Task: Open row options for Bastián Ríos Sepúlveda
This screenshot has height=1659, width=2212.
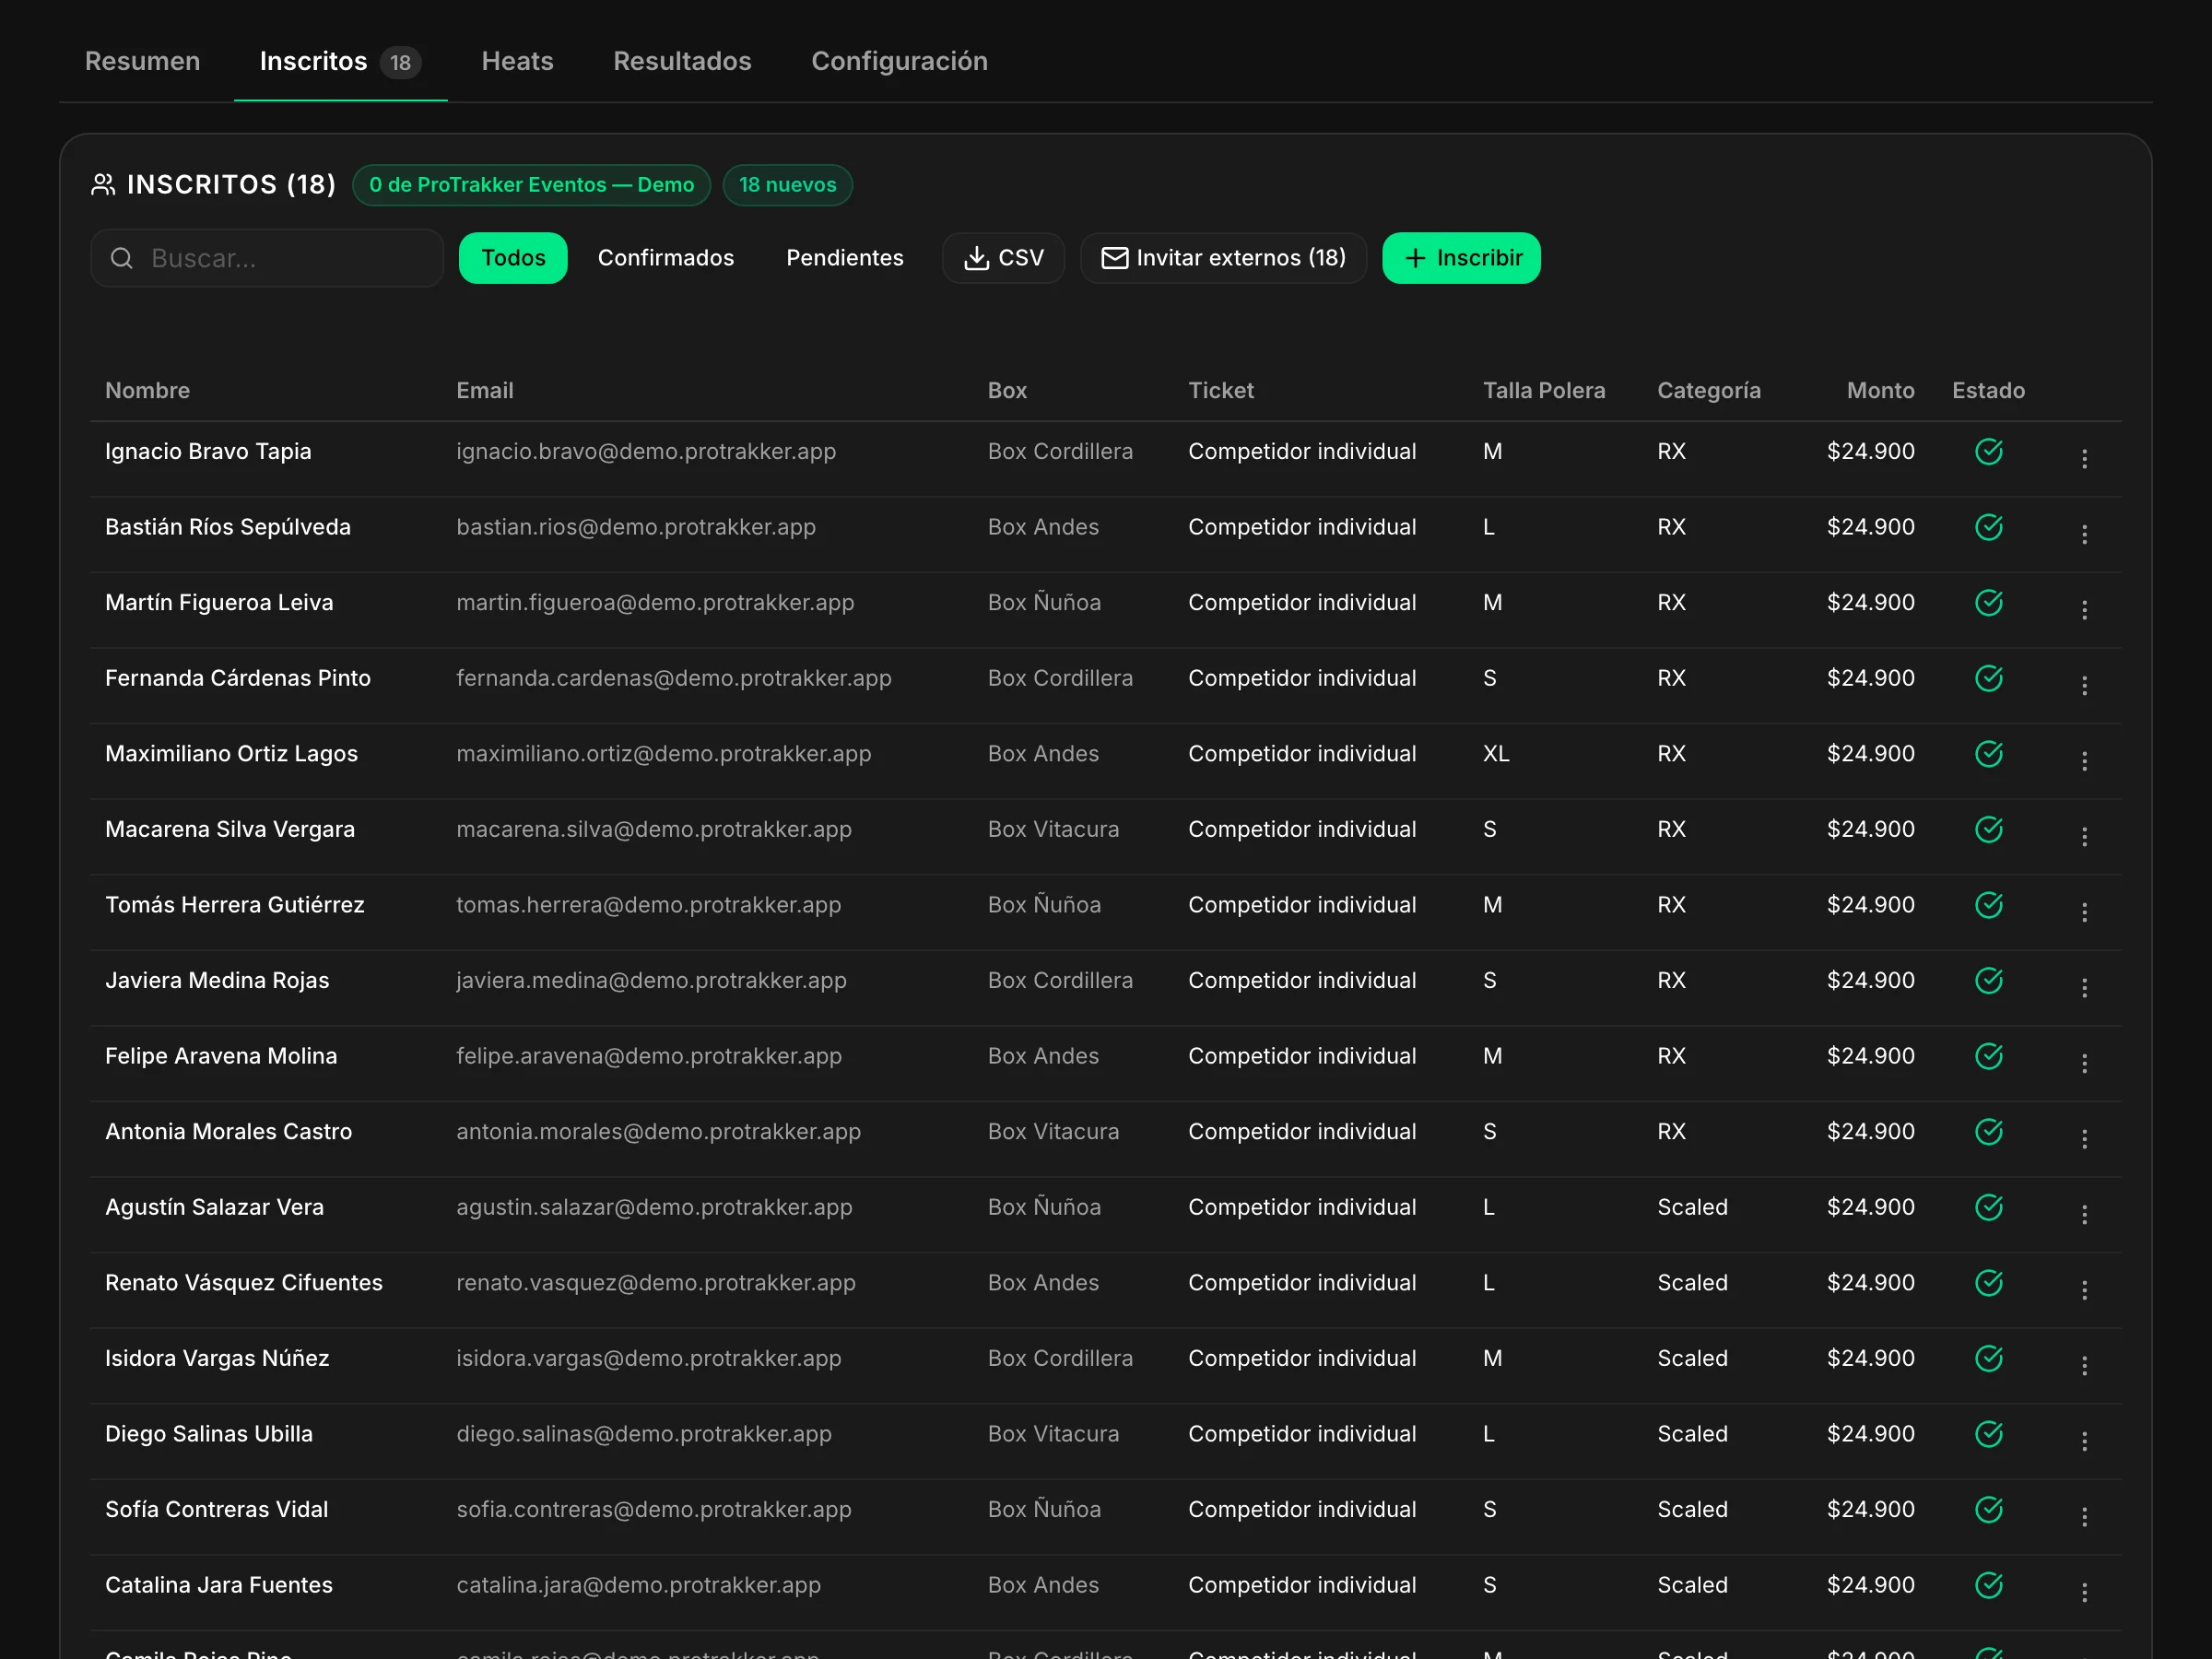Action: tap(2084, 534)
